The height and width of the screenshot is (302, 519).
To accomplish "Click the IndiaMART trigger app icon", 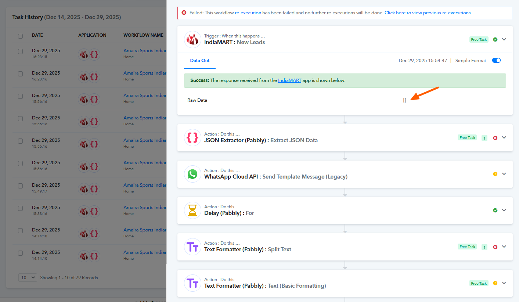I will pos(192,39).
